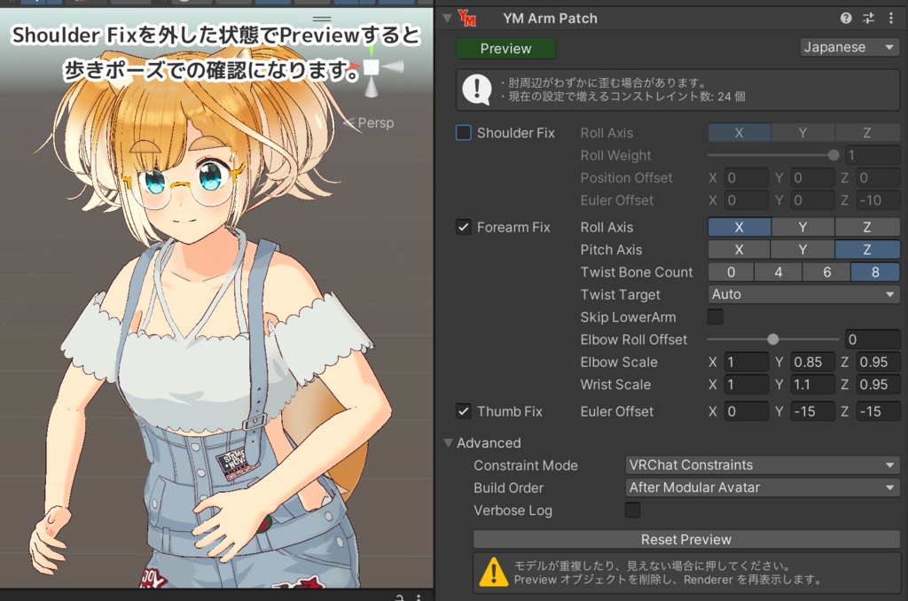Click the Persp projection label in scene view
Screen dimensions: 908x601
[x=375, y=122]
